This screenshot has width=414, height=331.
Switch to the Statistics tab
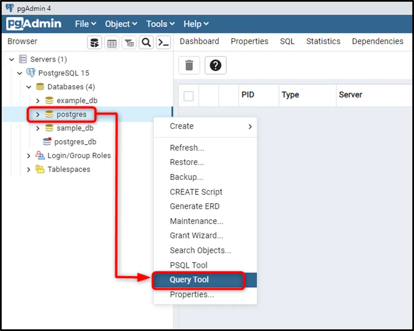point(323,41)
